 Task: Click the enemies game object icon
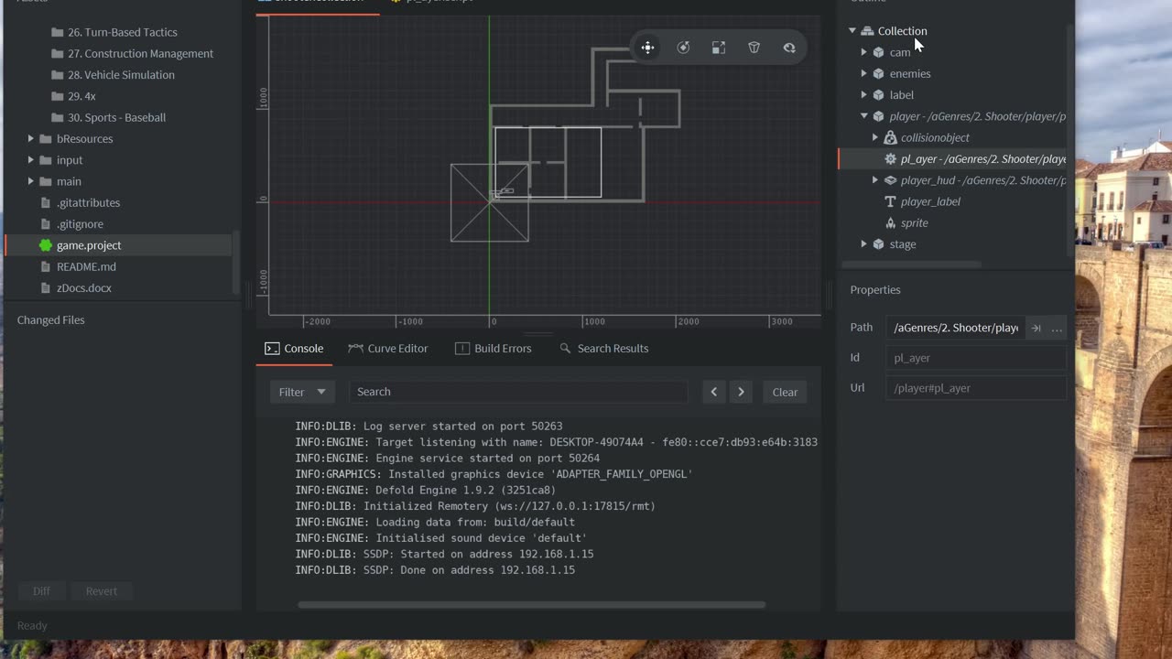[878, 73]
